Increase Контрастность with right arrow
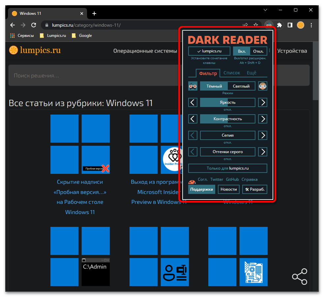Screen dimensions: 324x297 tap(262, 119)
